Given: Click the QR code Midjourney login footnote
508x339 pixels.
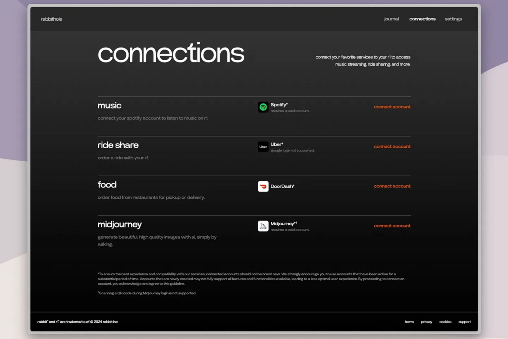Looking at the screenshot, I should coord(147,293).
